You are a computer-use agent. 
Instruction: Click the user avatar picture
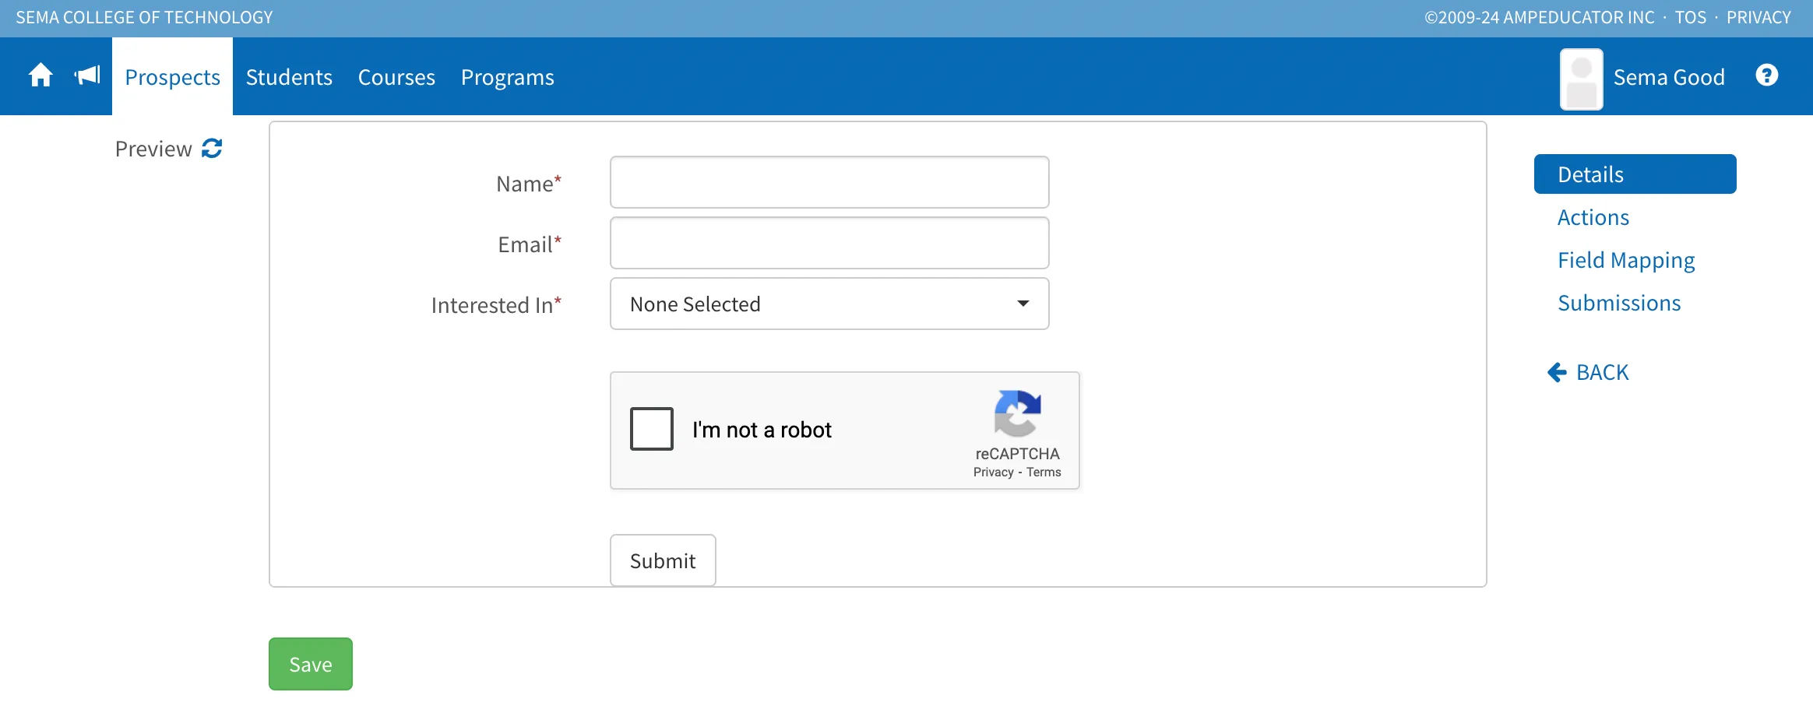click(x=1581, y=79)
